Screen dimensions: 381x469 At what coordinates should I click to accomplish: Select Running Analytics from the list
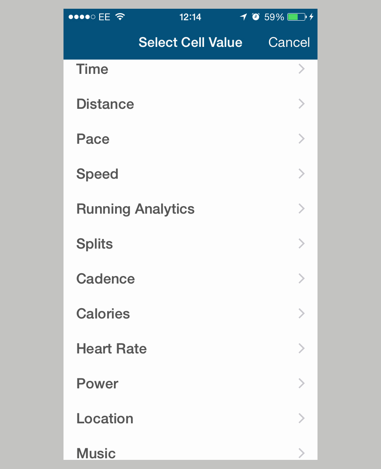(135, 209)
